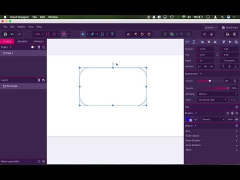Screen dimensions: 240x180
Task: Open the Help menu
Action: (39, 27)
